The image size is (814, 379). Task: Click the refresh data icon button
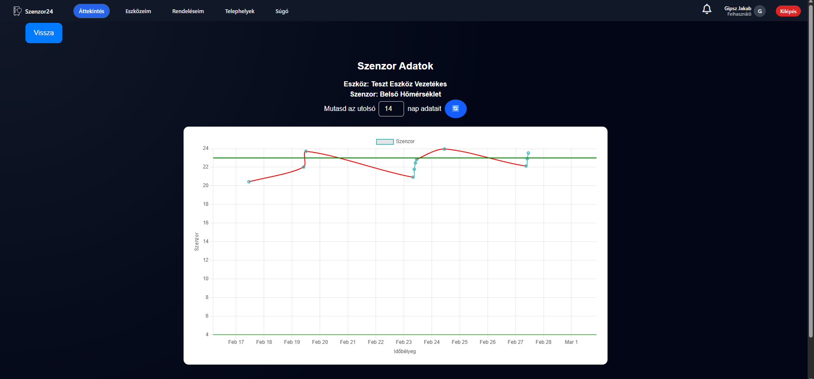point(455,109)
